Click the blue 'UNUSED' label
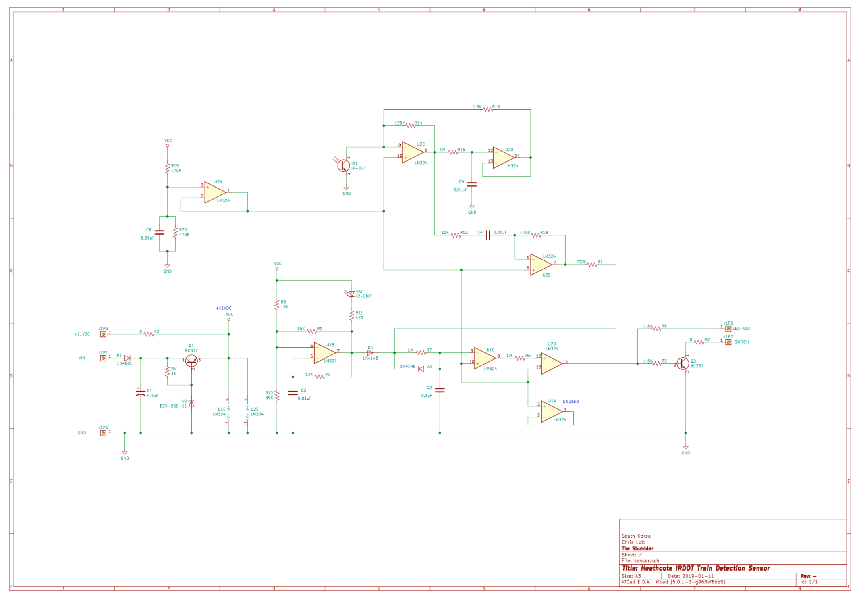 [x=571, y=402]
